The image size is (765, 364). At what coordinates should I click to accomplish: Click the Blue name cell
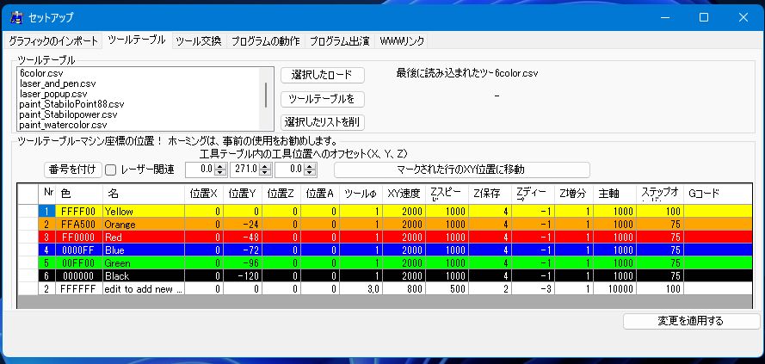[144, 250]
